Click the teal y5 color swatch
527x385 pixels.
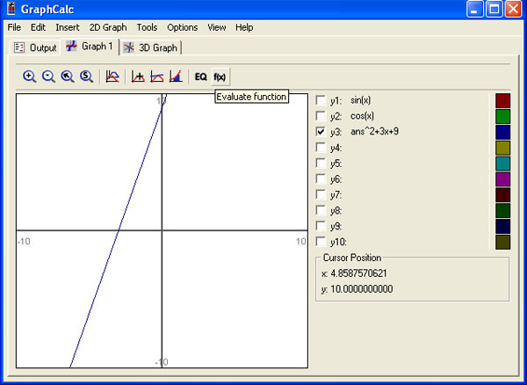tap(502, 163)
